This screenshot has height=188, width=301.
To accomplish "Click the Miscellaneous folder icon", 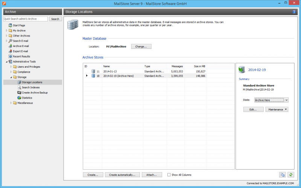I will coord(15,103).
